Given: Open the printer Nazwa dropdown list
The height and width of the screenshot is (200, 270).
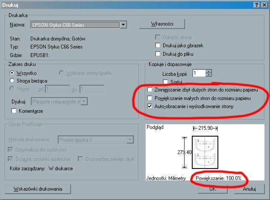Looking at the screenshot, I should (x=123, y=25).
